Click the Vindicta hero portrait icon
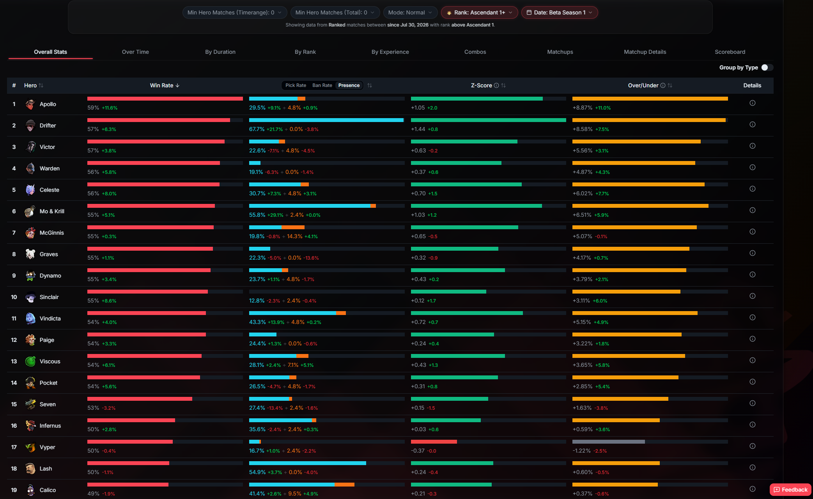The width and height of the screenshot is (813, 499). (x=30, y=319)
